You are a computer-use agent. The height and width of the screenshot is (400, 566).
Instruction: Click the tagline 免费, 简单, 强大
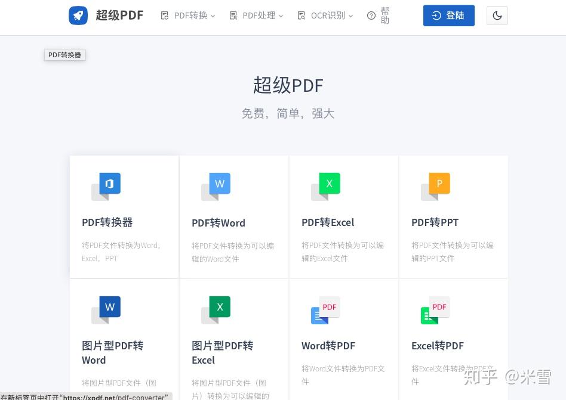click(288, 113)
